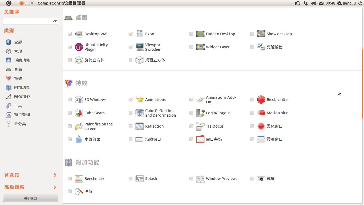Click the Reflection plugin icon
Screen dimensions: 364x205
pyautogui.click(x=140, y=126)
